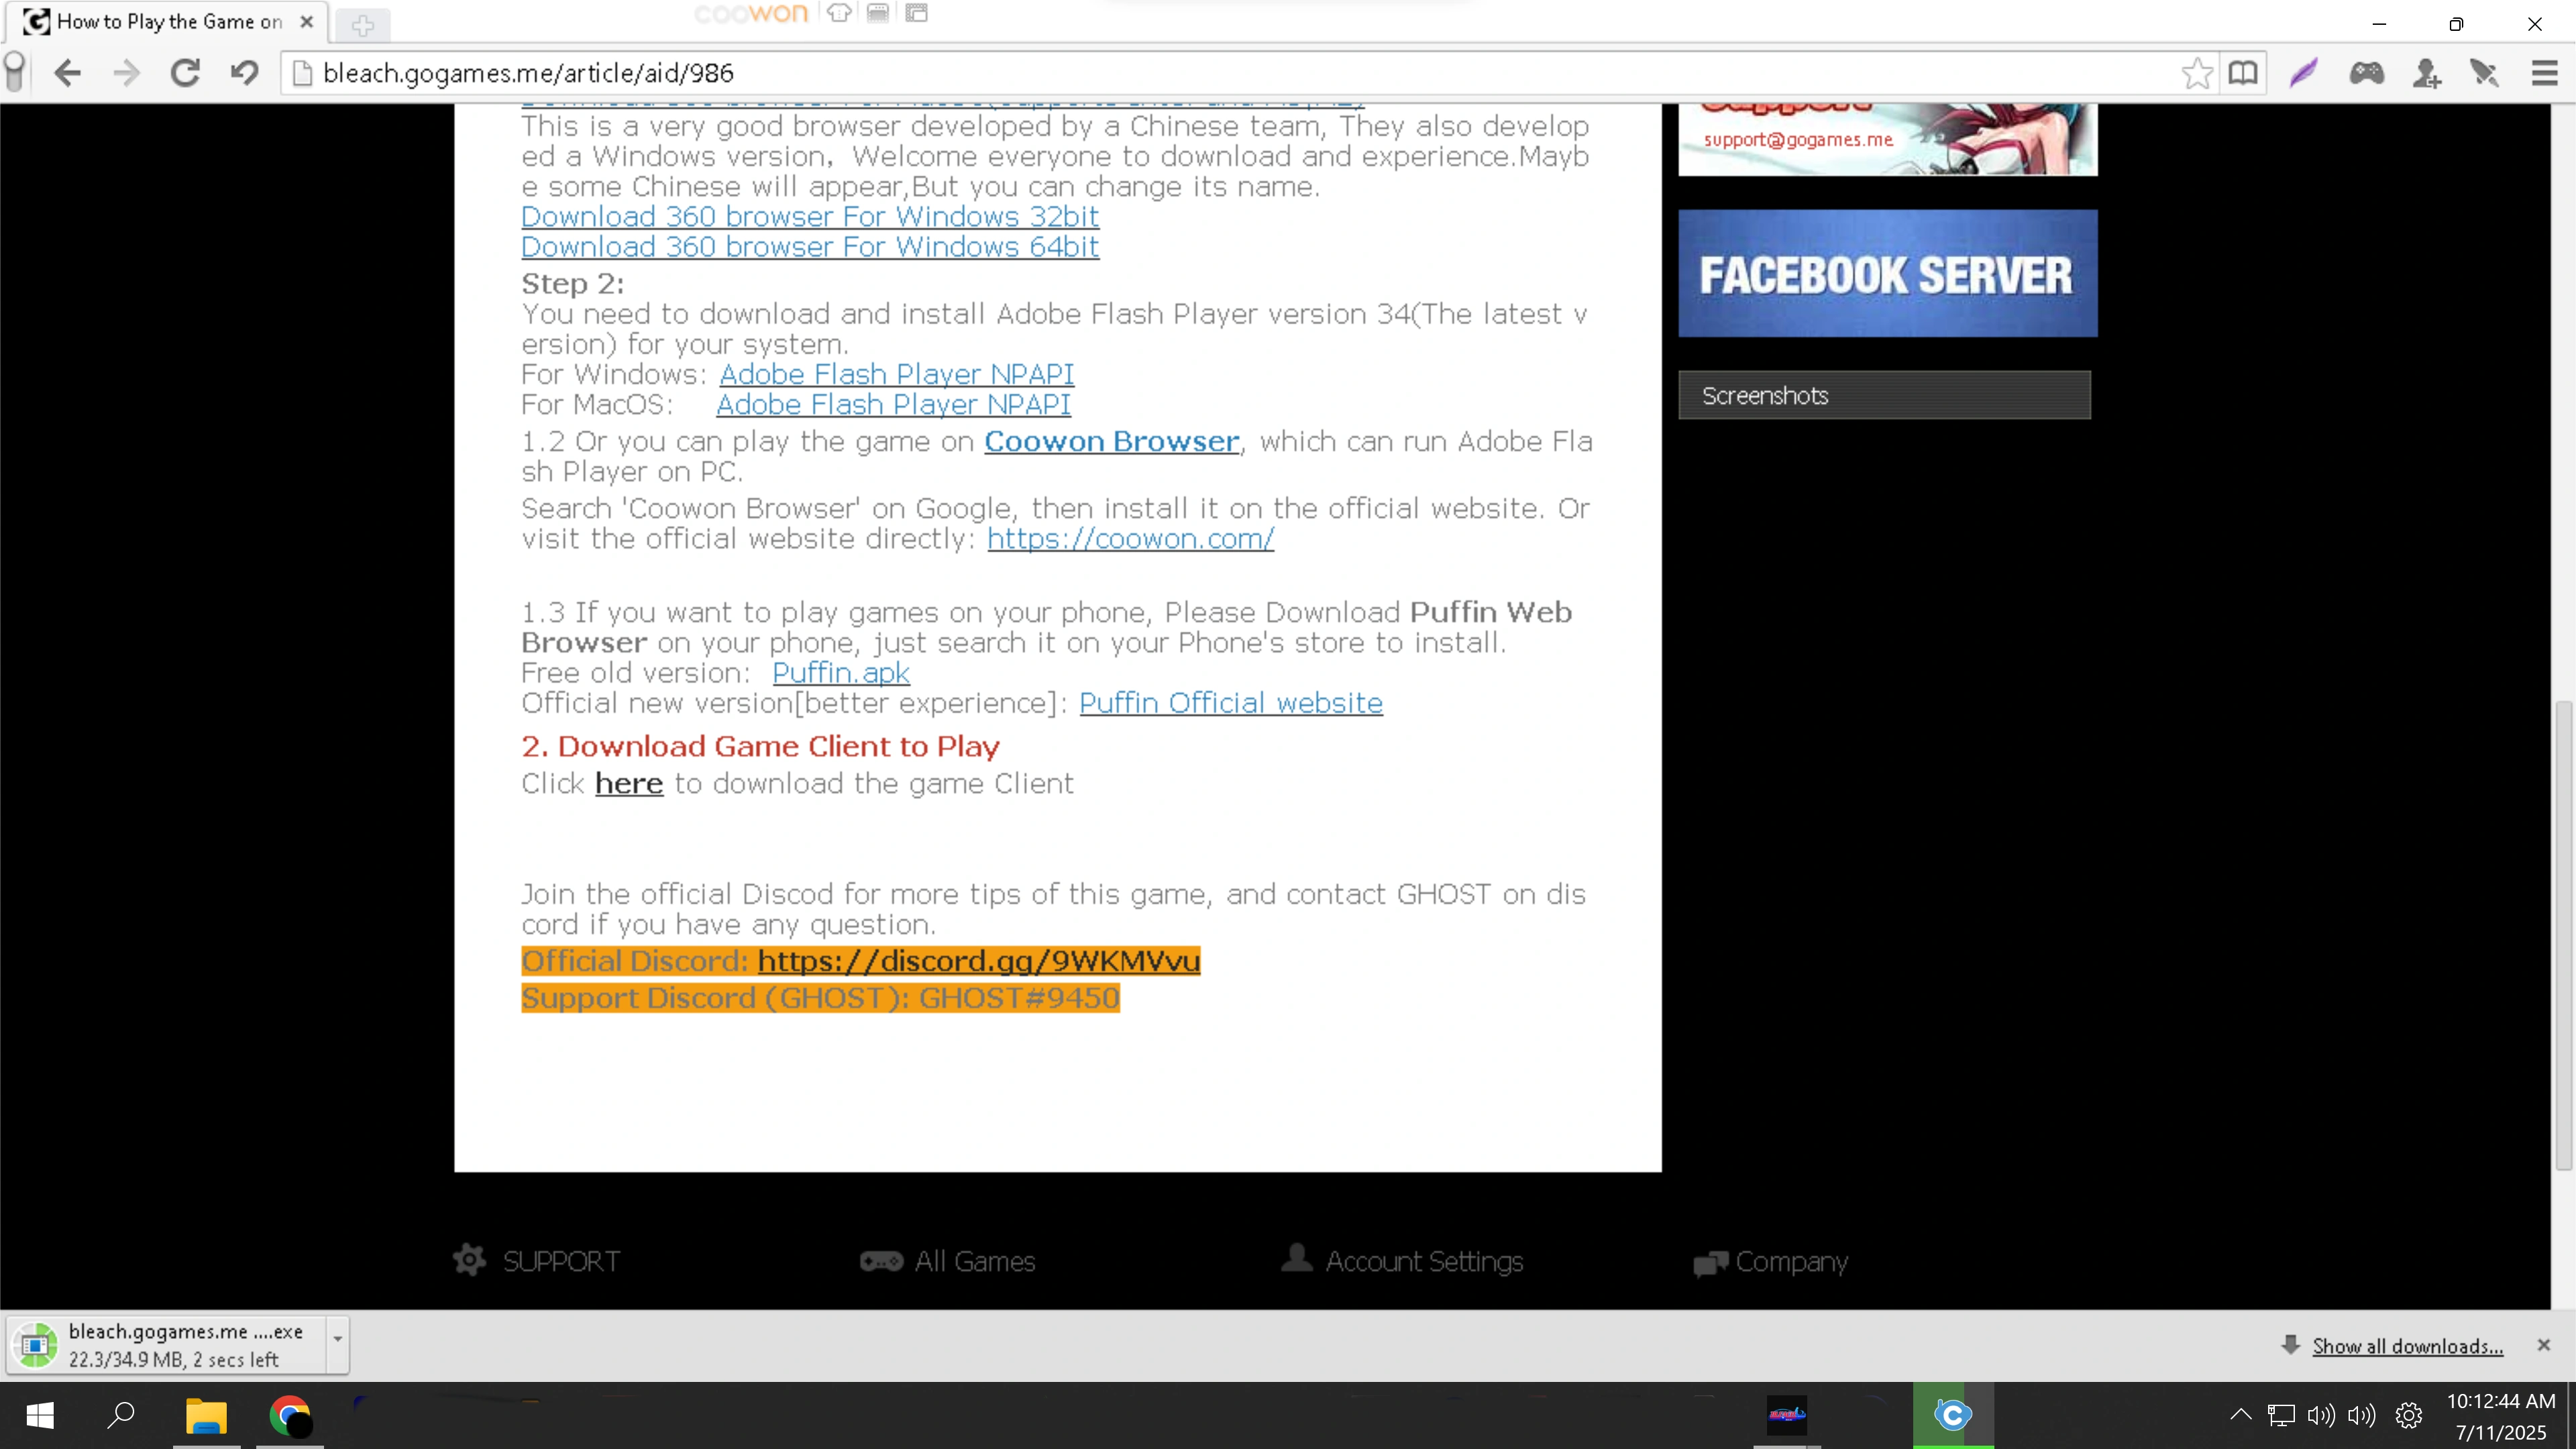Open Download 360 browser Windows 64bit link
The height and width of the screenshot is (1449, 2576).
point(809,247)
